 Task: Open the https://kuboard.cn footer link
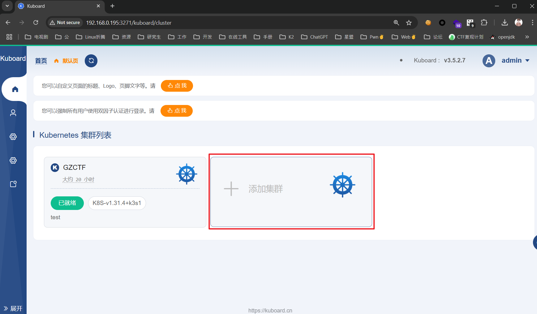[x=270, y=311]
